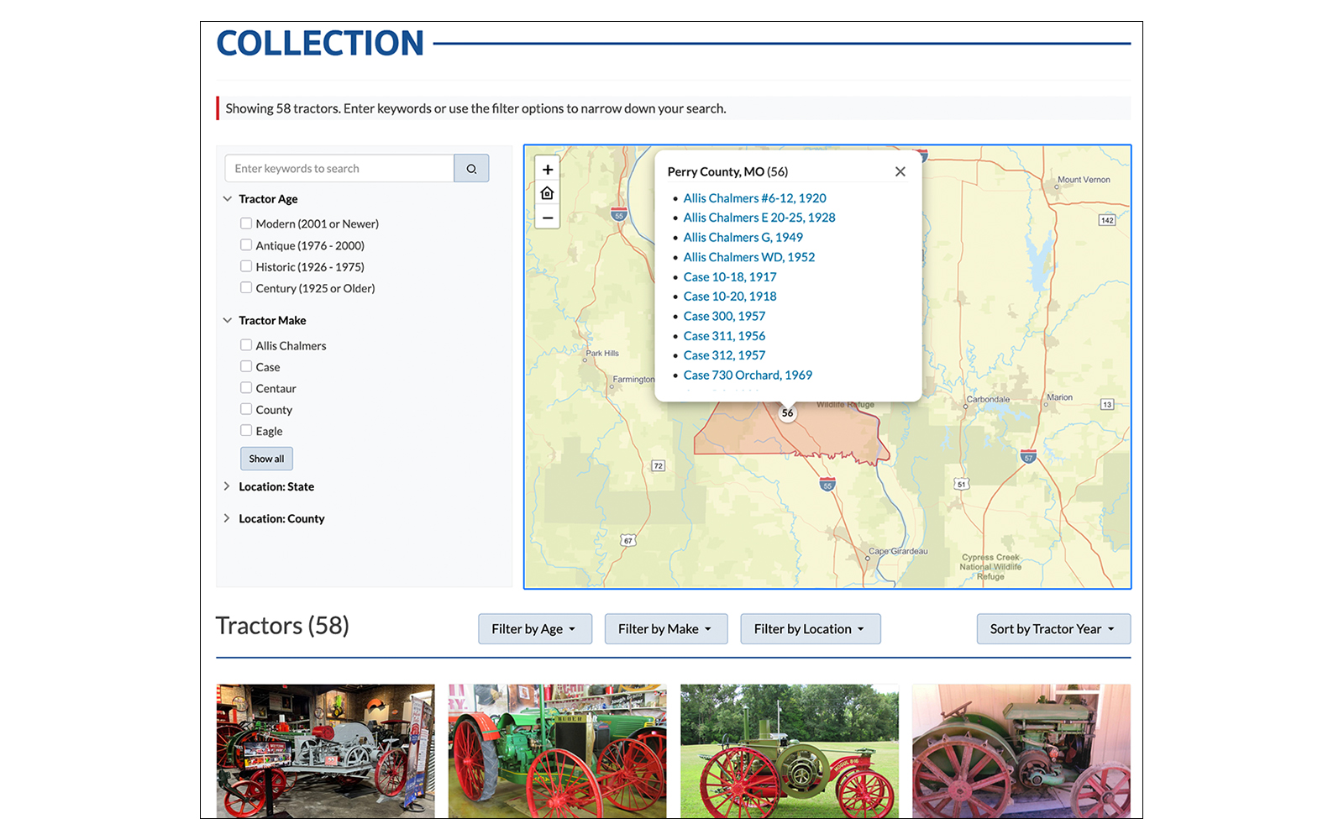Close the Perry County popup
Viewport: 1344px width, 840px height.
coord(900,171)
